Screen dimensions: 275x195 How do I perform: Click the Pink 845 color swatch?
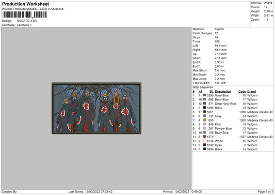pyautogui.click(x=204, y=124)
